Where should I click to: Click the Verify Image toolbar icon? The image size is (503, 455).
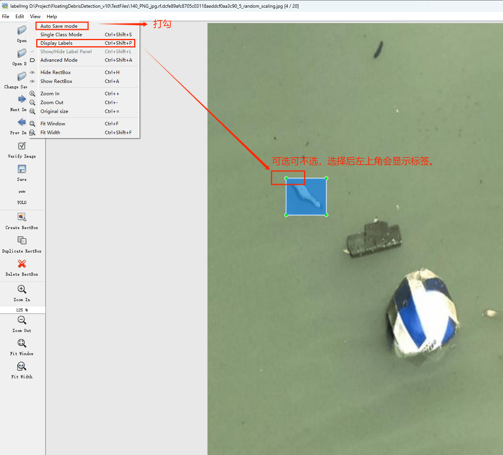[x=22, y=146]
